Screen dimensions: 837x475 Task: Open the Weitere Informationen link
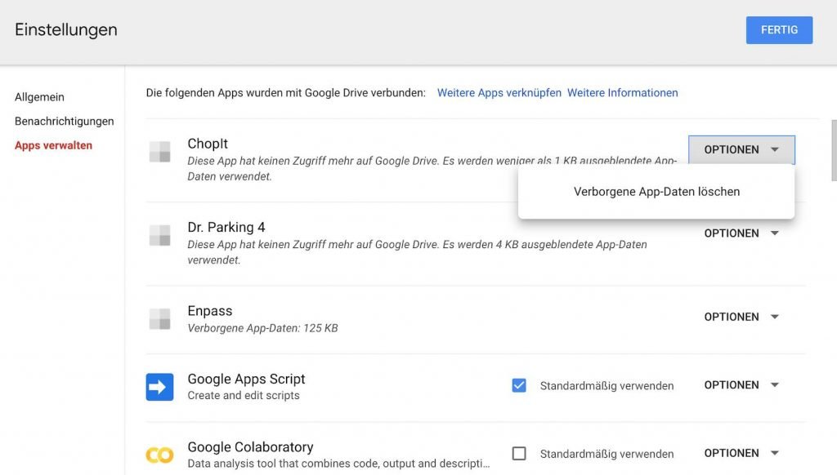click(x=622, y=93)
